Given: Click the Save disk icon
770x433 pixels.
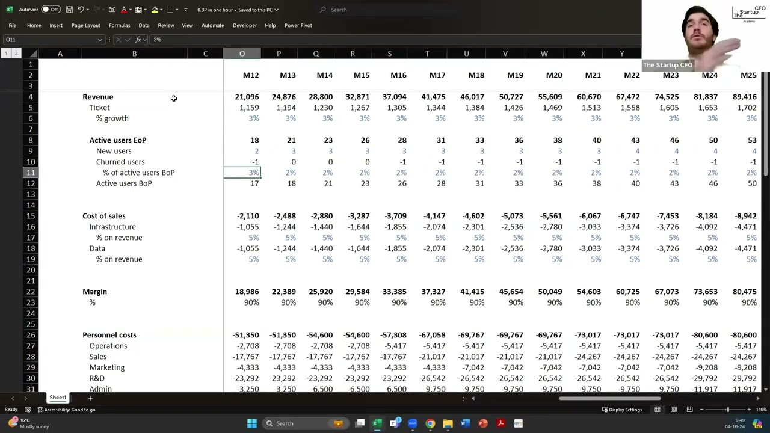Looking at the screenshot, I should pyautogui.click(x=70, y=10).
